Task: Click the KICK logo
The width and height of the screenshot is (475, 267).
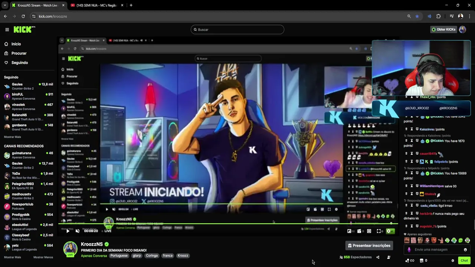Action: [24, 29]
